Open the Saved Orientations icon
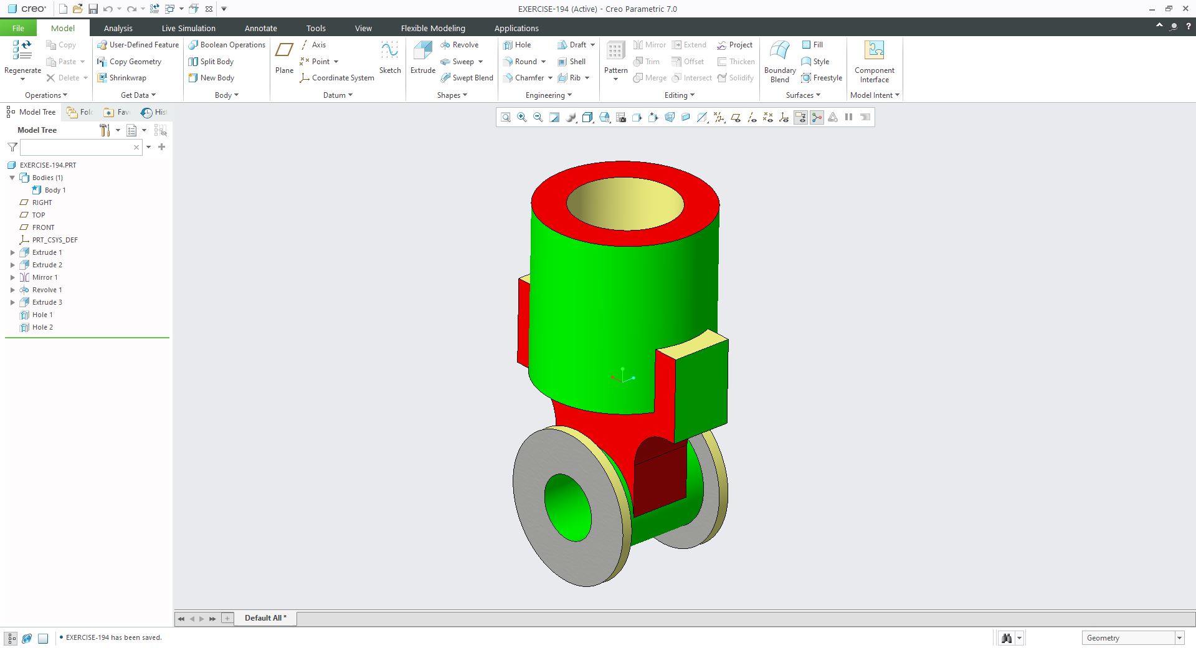Screen dimensions: 1196x648 tap(605, 117)
